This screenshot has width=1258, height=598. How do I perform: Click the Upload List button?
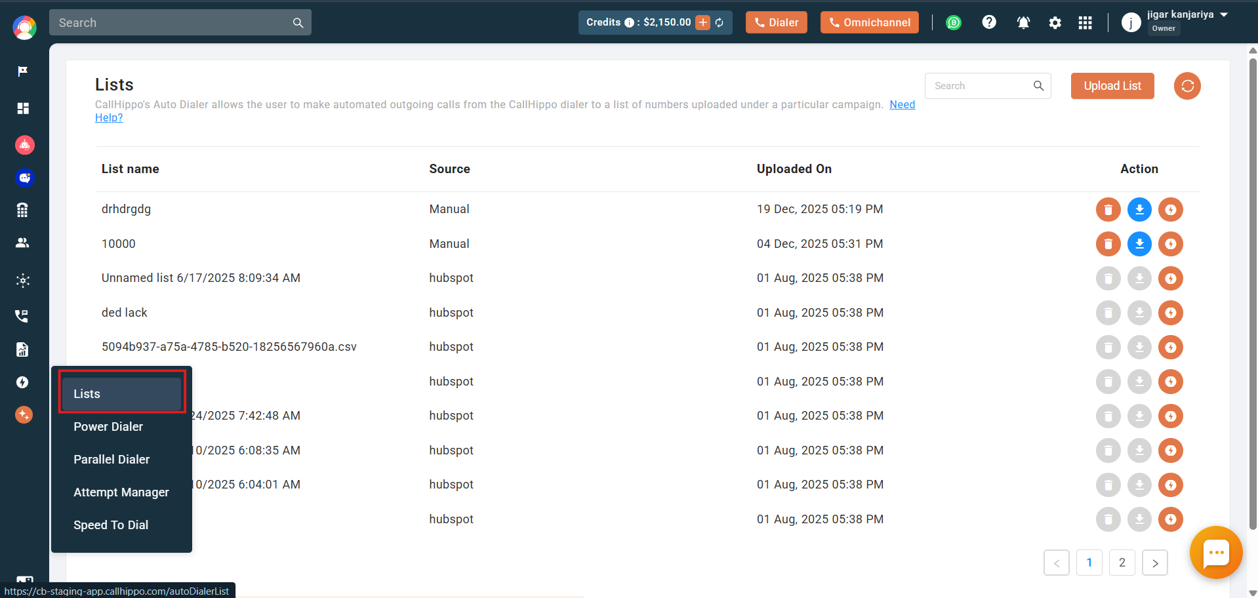[1112, 86]
